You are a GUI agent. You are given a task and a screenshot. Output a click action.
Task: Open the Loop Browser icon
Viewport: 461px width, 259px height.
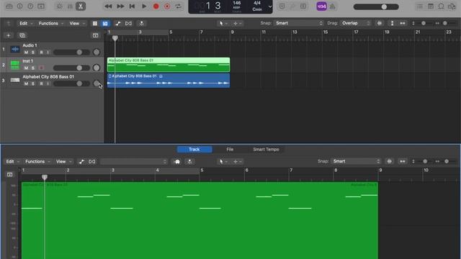coord(441,6)
